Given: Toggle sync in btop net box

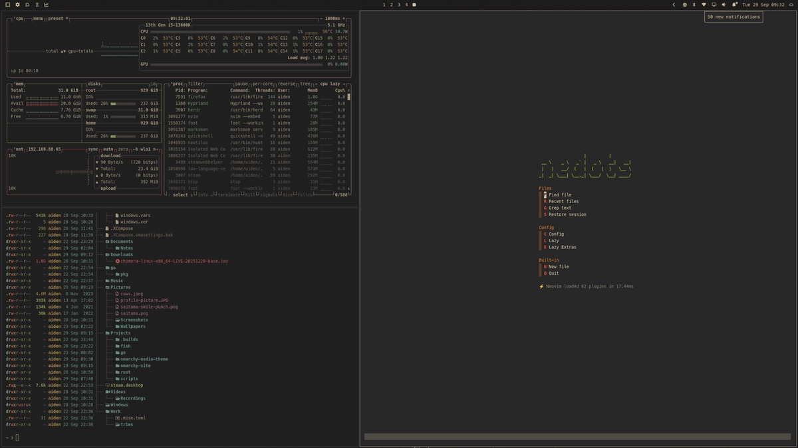Looking at the screenshot, I should 94,149.
